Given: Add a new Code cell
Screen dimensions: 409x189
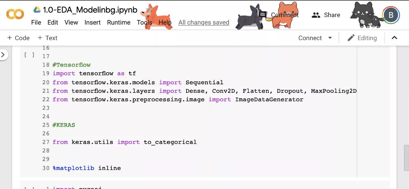Looking at the screenshot, I should coord(18,38).
